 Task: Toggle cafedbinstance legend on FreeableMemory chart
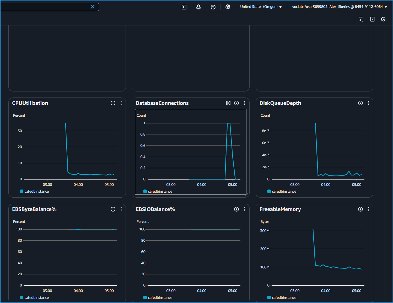click(282, 297)
